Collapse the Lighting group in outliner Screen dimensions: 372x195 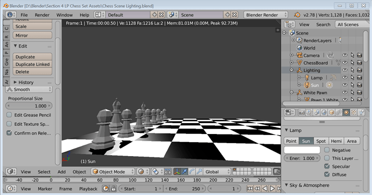coord(292,70)
